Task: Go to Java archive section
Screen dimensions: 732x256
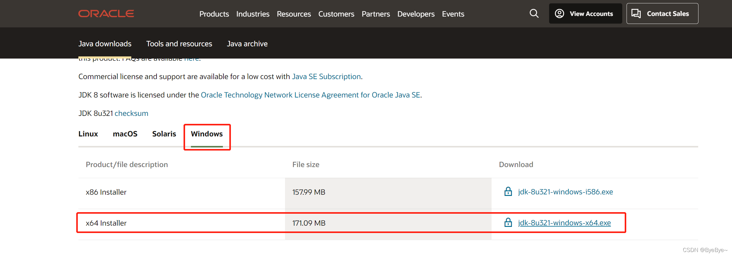Action: coord(247,44)
